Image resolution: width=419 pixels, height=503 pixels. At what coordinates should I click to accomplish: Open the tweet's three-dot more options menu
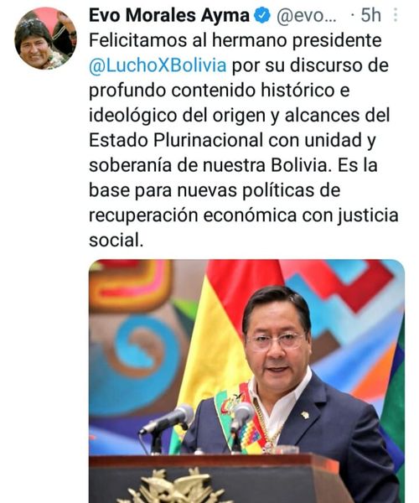point(396,15)
